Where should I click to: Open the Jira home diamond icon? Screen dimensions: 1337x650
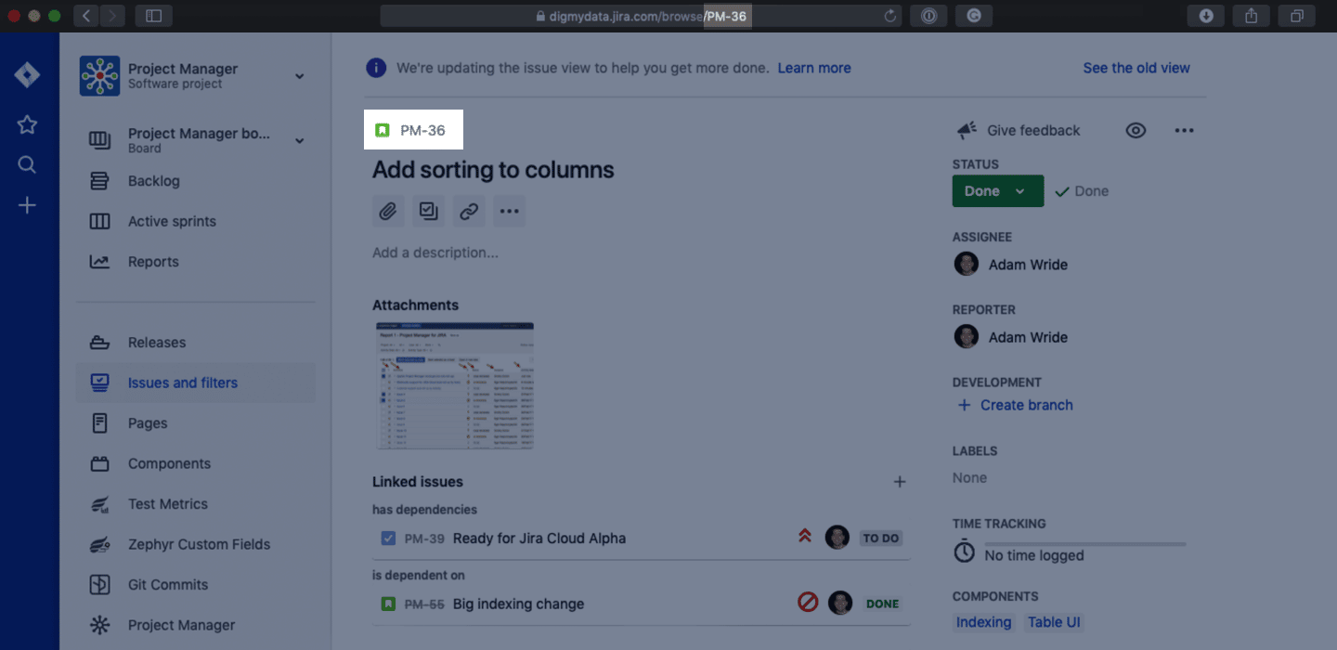[x=27, y=75]
